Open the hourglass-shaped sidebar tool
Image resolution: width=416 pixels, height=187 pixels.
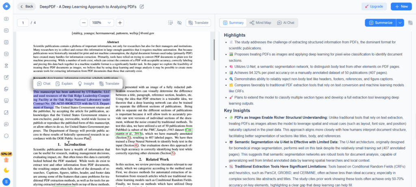(6, 66)
